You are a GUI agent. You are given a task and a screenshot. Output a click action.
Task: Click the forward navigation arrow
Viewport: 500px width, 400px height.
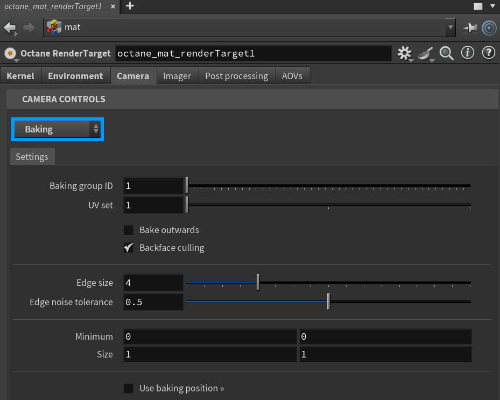click(x=29, y=27)
